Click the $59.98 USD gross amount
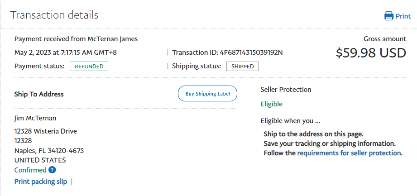417x196 pixels. click(371, 53)
